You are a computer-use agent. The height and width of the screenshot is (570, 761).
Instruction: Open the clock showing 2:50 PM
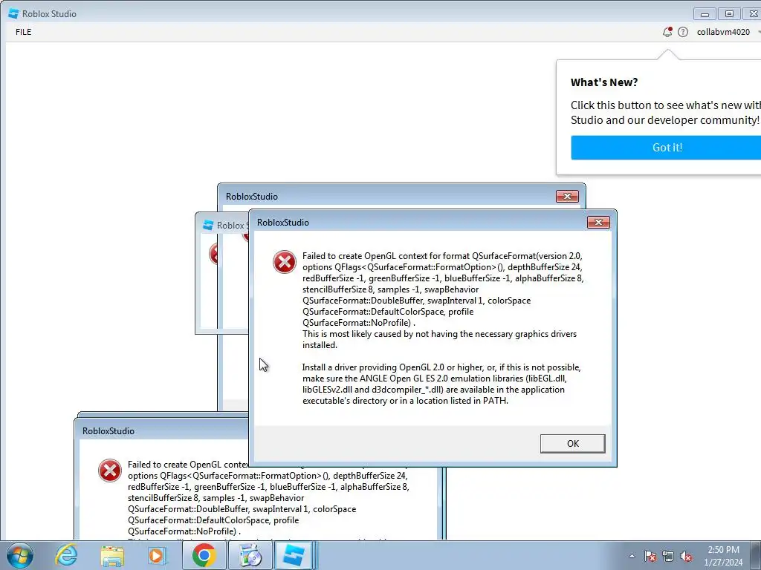click(x=723, y=556)
